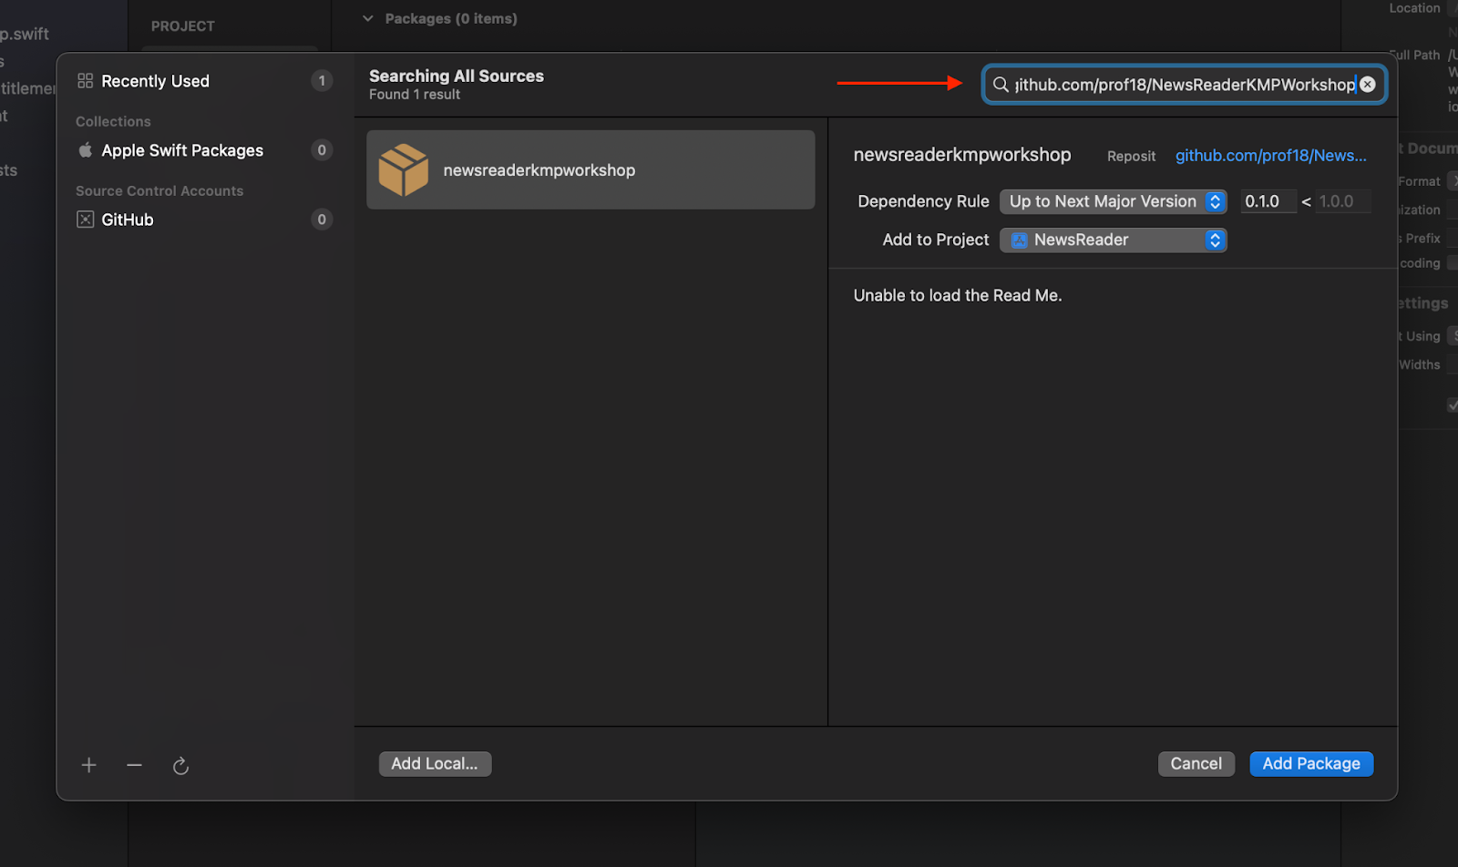Open the github.com/prof18 repository link

point(1270,156)
